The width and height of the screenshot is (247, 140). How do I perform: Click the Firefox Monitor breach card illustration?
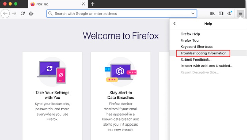pos(121,71)
